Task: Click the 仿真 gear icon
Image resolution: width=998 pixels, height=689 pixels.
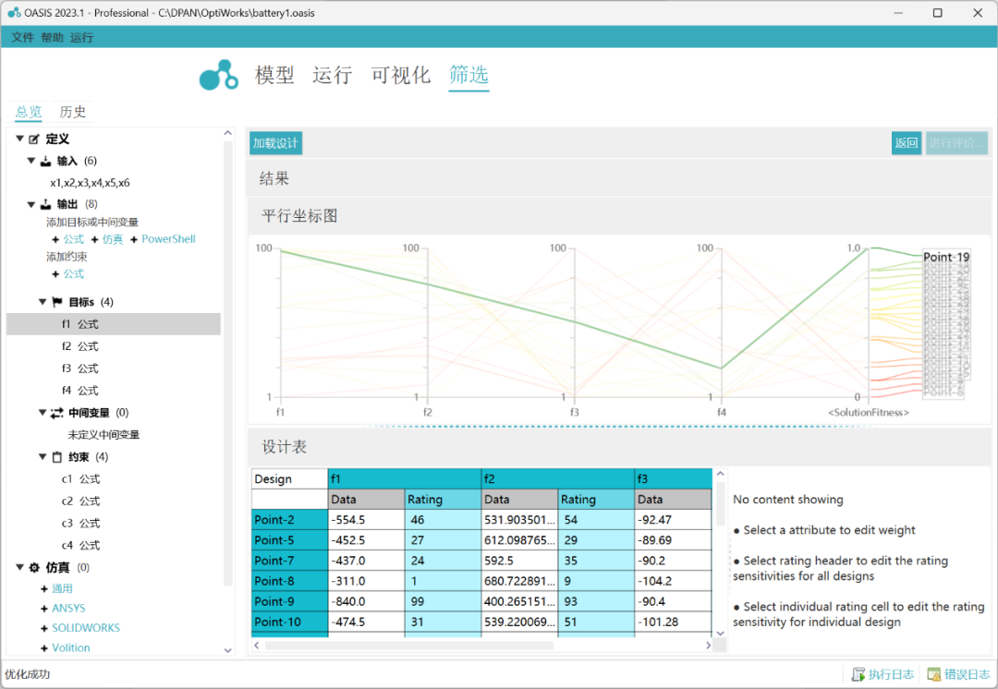Action: click(x=34, y=567)
